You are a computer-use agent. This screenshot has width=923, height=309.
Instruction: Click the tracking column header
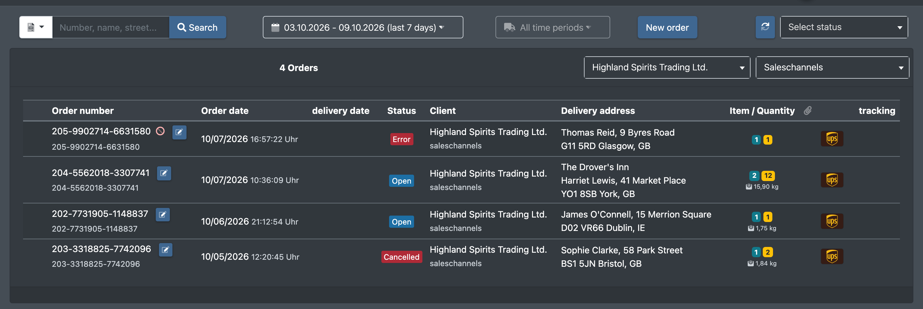point(877,110)
